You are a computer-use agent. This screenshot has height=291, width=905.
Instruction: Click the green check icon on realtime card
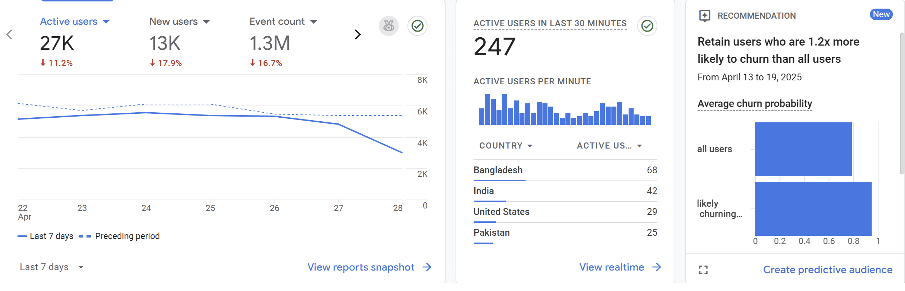647,26
